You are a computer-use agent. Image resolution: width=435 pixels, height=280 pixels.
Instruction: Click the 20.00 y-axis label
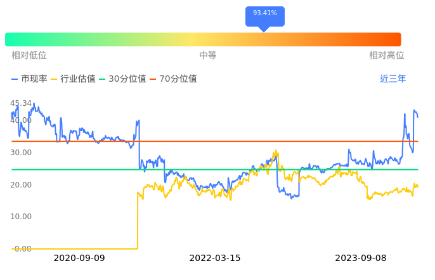point(21,185)
